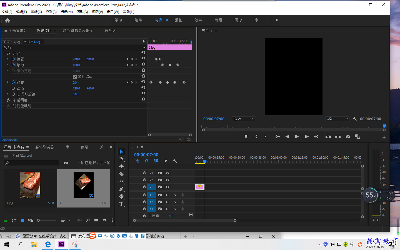Mute audio track A1

[167, 195]
